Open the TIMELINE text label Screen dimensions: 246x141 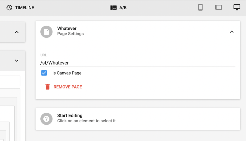point(25,8)
